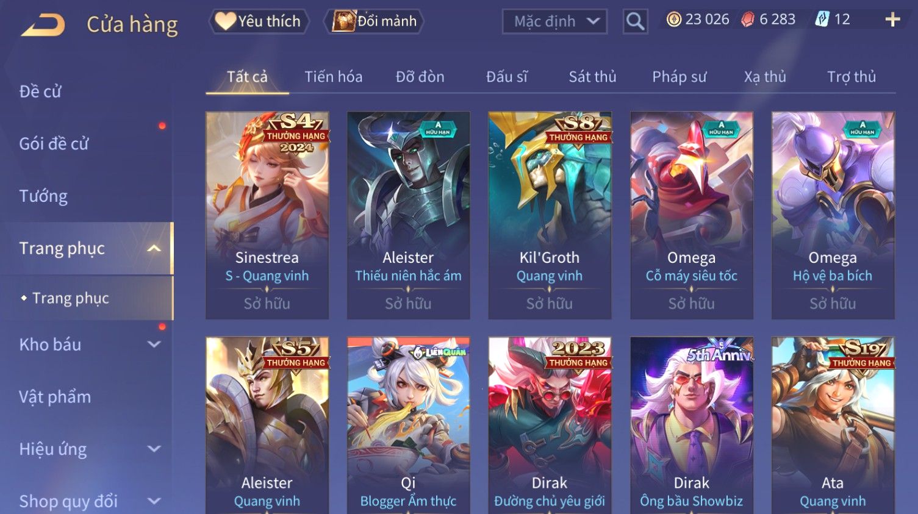Tap the heart icon in Yêu thích

225,21
